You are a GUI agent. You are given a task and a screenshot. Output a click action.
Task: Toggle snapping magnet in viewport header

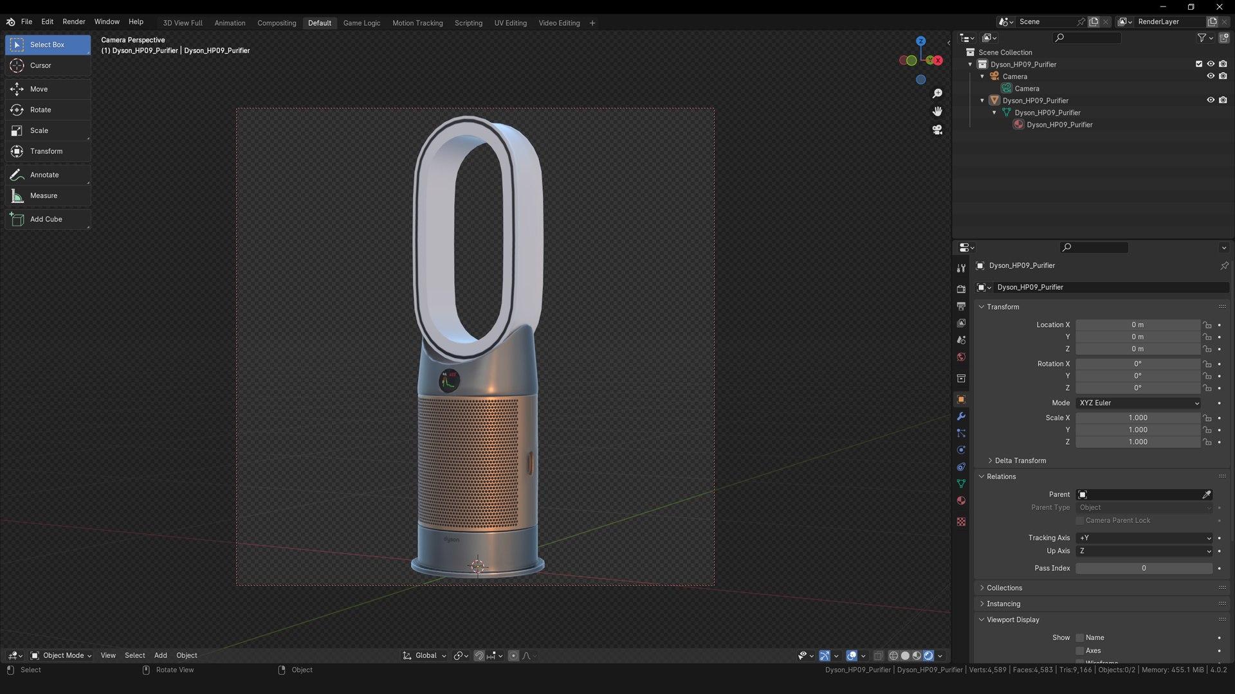coord(479,655)
